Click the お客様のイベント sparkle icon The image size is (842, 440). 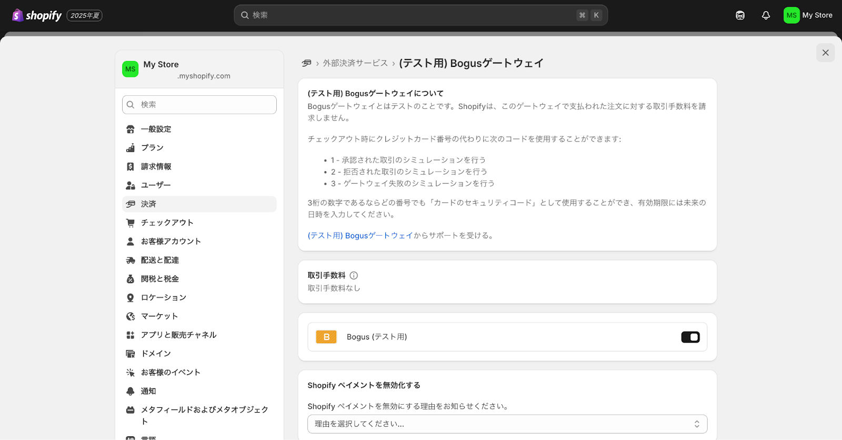coord(131,373)
